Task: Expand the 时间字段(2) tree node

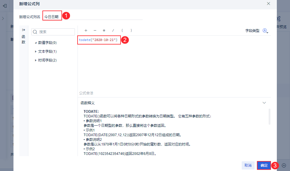Action: pyautogui.click(x=36, y=60)
